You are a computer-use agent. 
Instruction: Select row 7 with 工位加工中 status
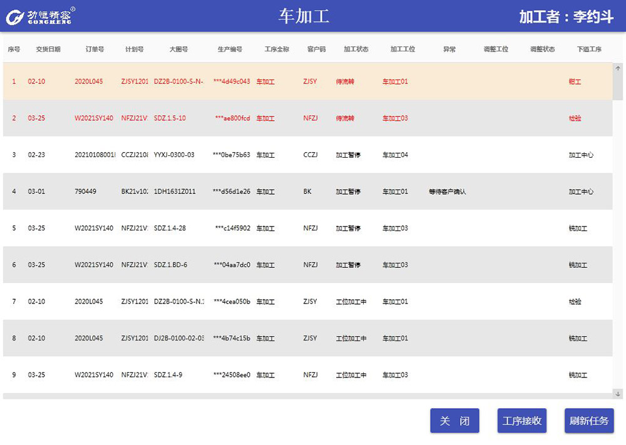(250, 302)
